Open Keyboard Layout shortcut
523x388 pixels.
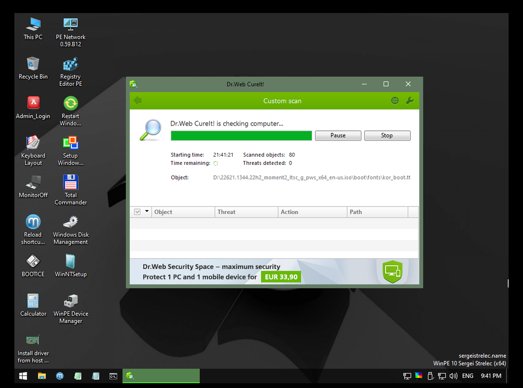coord(33,150)
